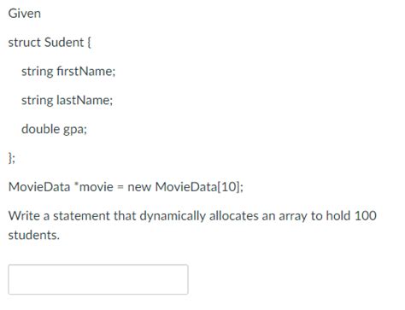Image resolution: width=405 pixels, height=310 pixels.
Task: Click the word "Write" in the prompt
Action: (x=24, y=215)
